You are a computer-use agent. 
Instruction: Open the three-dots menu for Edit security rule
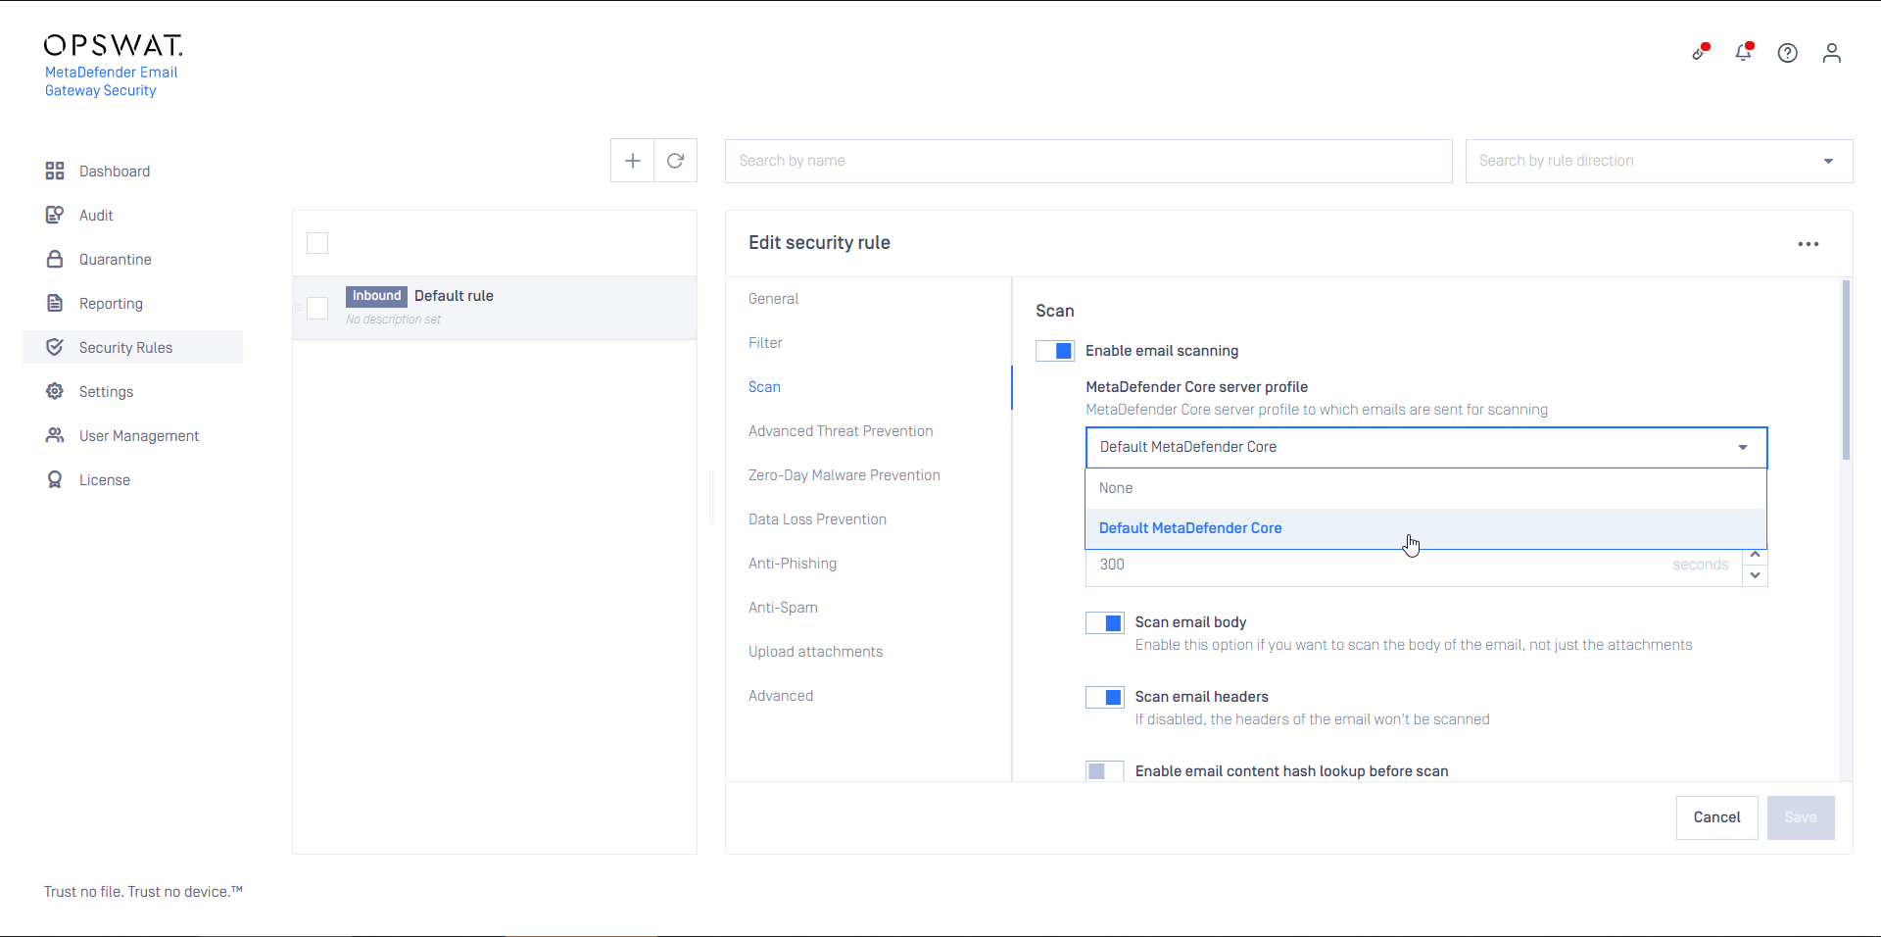pyautogui.click(x=1808, y=244)
